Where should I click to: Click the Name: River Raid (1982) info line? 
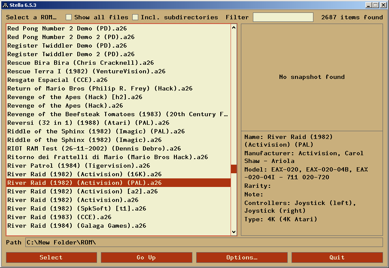click(289, 141)
